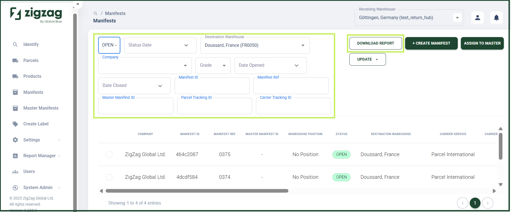Go to next page arrow

point(487,203)
